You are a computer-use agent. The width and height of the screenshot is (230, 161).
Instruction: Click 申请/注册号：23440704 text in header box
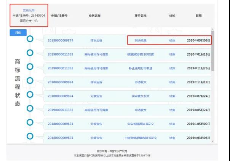coord(29,16)
